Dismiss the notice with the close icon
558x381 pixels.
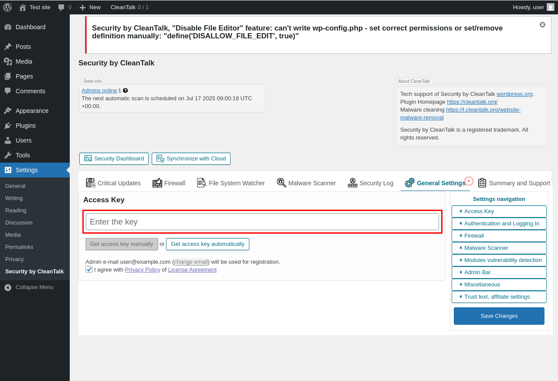542,25
